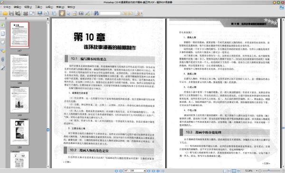Open the fifth menu bar item

pos(49,7)
